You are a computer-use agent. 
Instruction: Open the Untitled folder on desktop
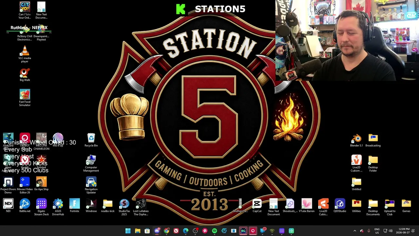(x=356, y=184)
